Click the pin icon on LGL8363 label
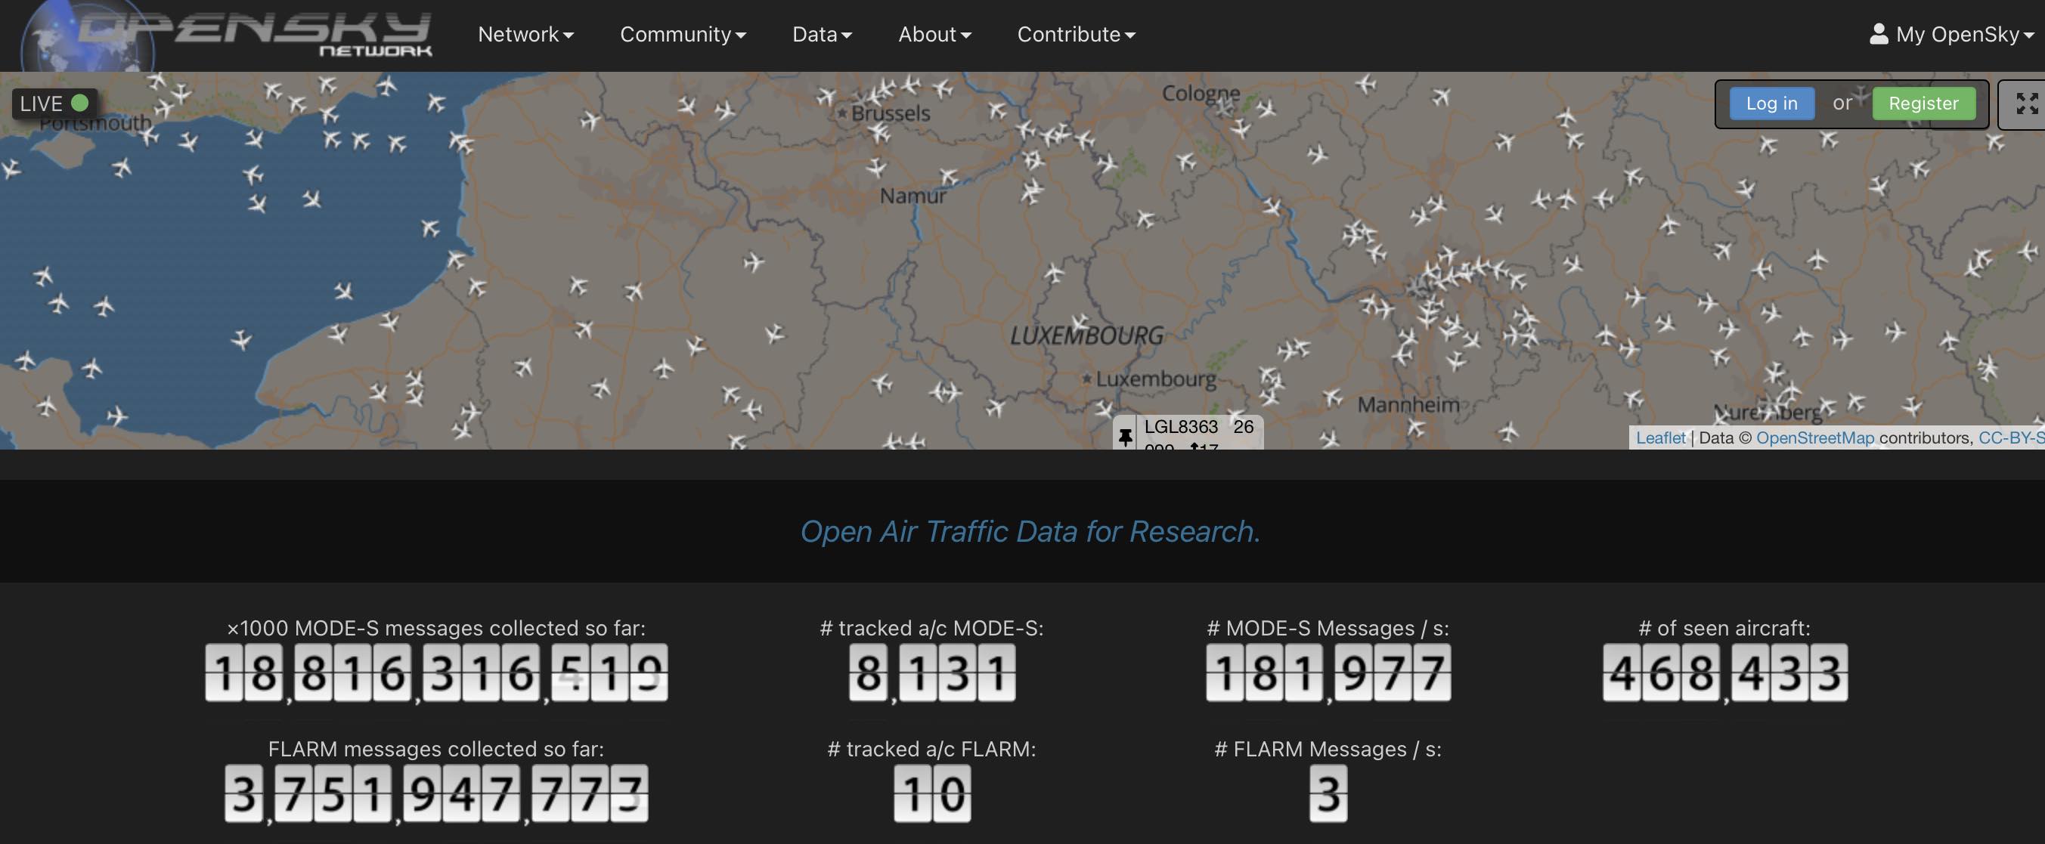This screenshot has width=2045, height=844. point(1125,436)
